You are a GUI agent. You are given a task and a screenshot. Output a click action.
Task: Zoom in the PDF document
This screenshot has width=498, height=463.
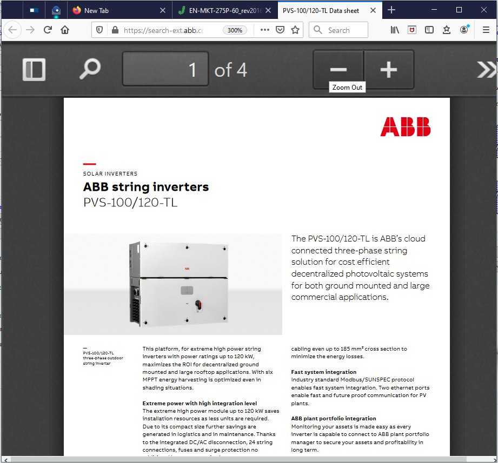click(x=389, y=70)
